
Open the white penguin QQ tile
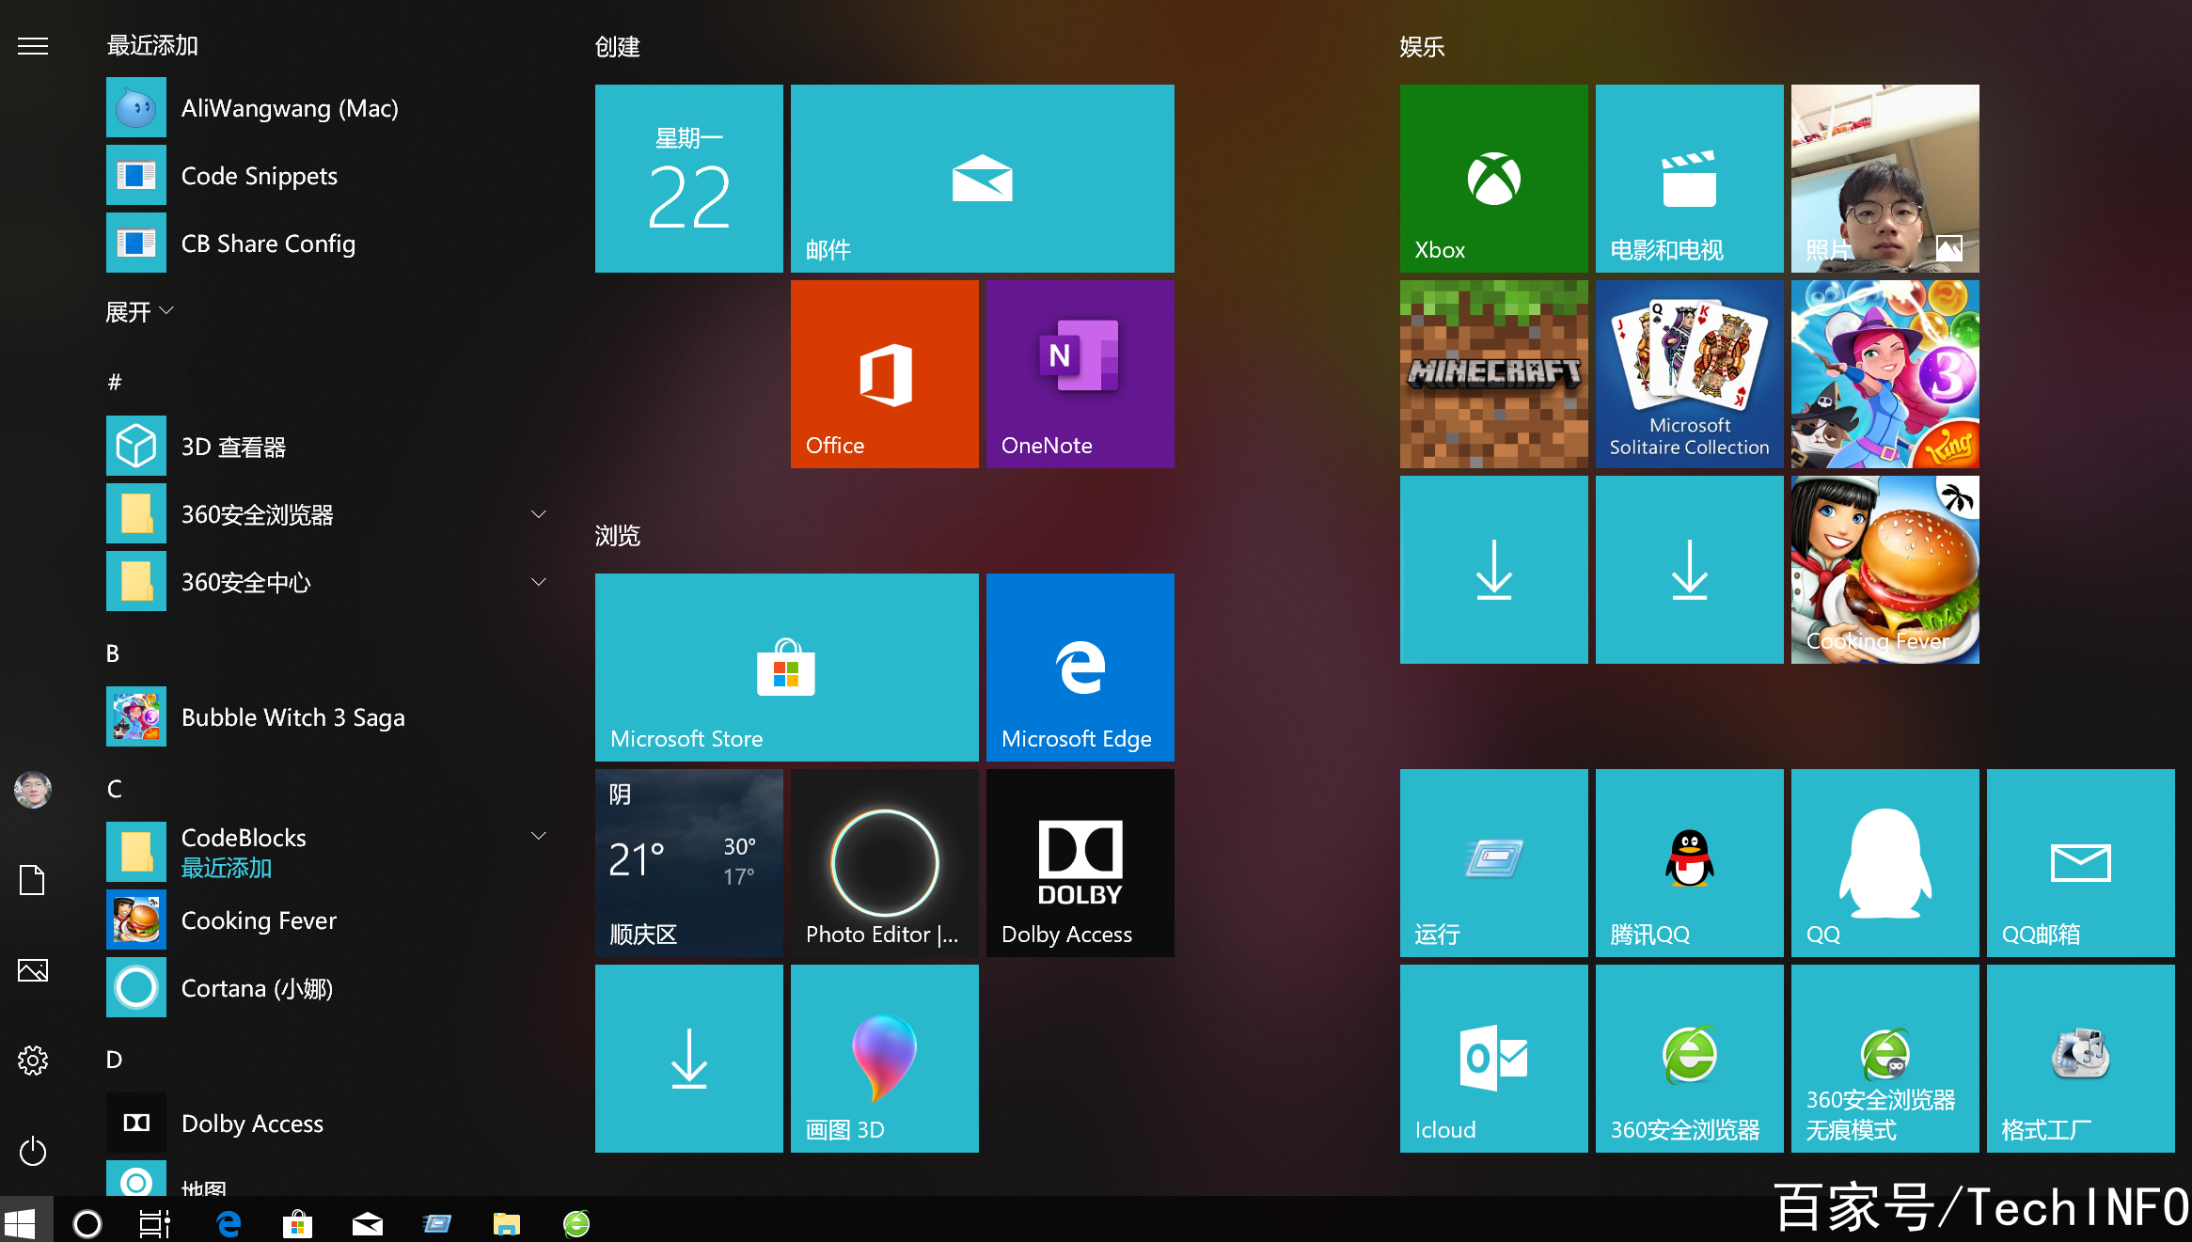click(x=1884, y=863)
